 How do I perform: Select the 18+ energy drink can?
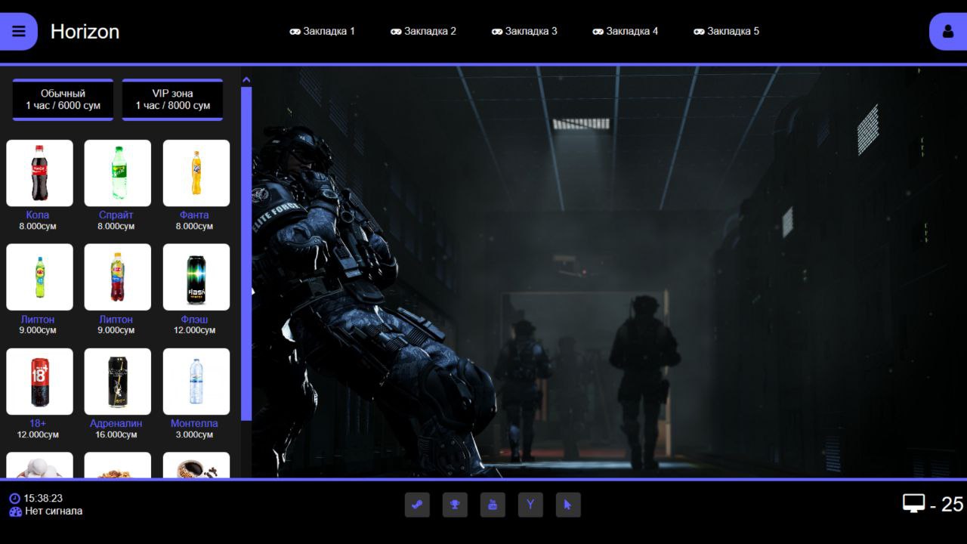pos(39,382)
